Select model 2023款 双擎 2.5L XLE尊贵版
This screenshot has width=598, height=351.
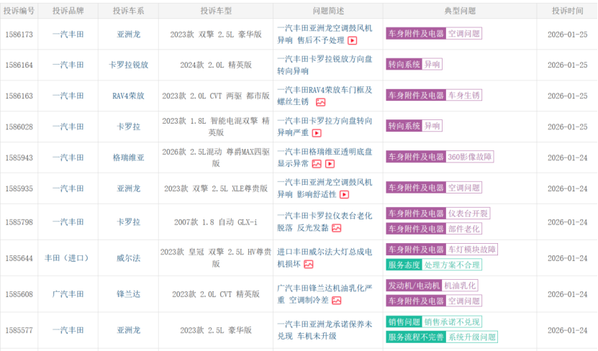(216, 188)
